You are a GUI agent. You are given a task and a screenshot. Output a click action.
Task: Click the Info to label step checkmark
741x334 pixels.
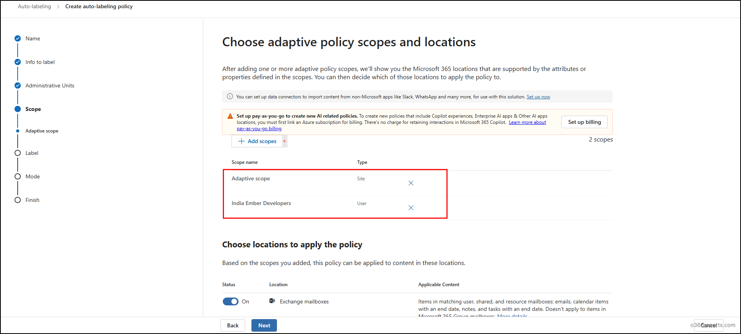18,62
